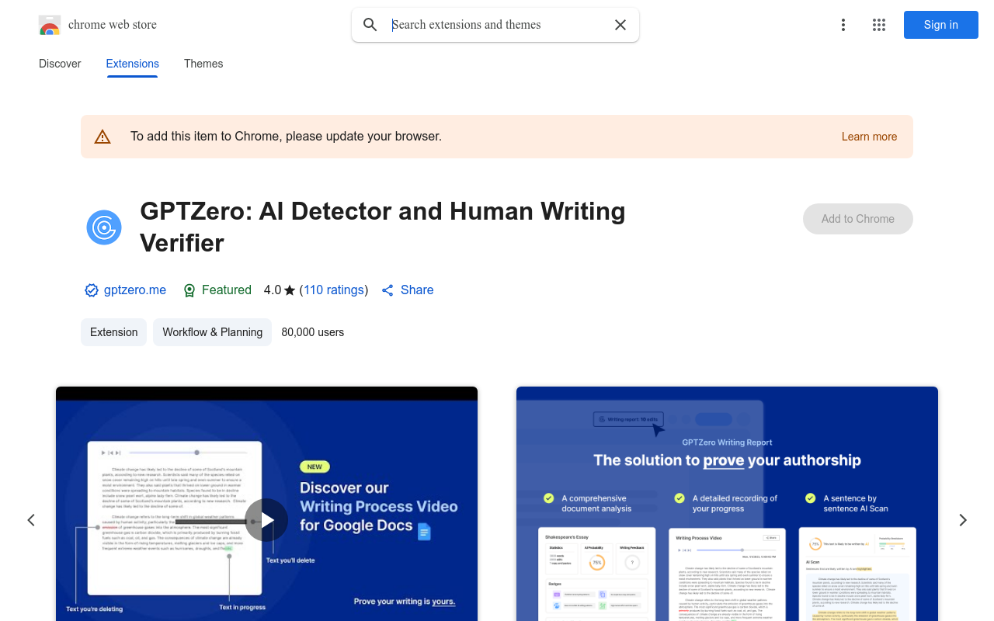
Task: Go to the Themes tab
Action: pyautogui.click(x=203, y=64)
